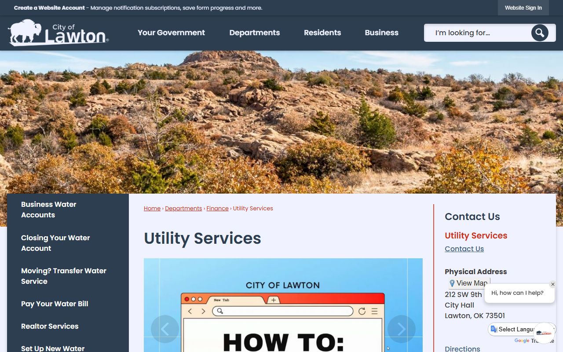
Task: Open the Departments menu
Action: 255,33
